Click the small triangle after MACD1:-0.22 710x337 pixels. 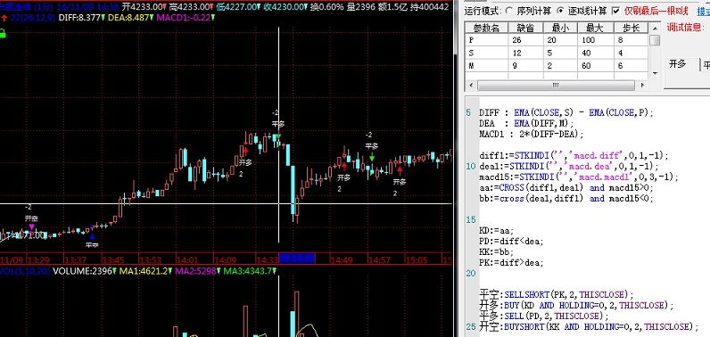coord(213,18)
